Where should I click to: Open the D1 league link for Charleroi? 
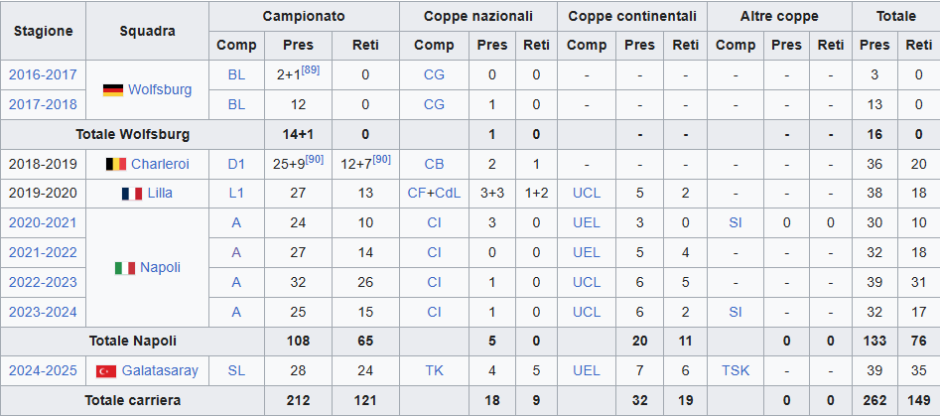tap(236, 164)
